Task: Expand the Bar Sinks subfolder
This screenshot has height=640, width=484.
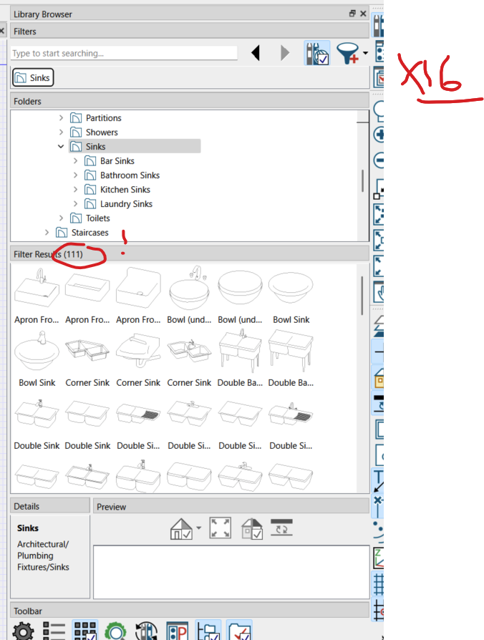Action: (75, 161)
